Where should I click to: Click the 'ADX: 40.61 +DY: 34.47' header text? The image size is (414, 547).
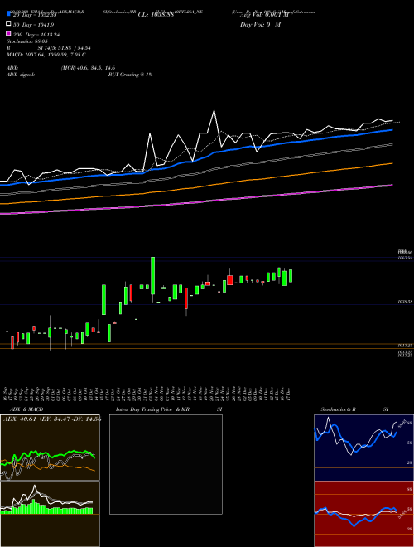[x=52, y=419]
